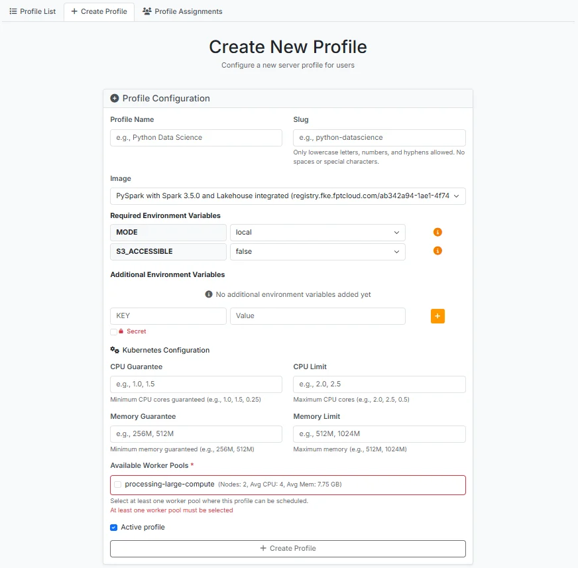Image resolution: width=578 pixels, height=568 pixels.
Task: Toggle the Secret checkbox
Action: [x=113, y=332]
